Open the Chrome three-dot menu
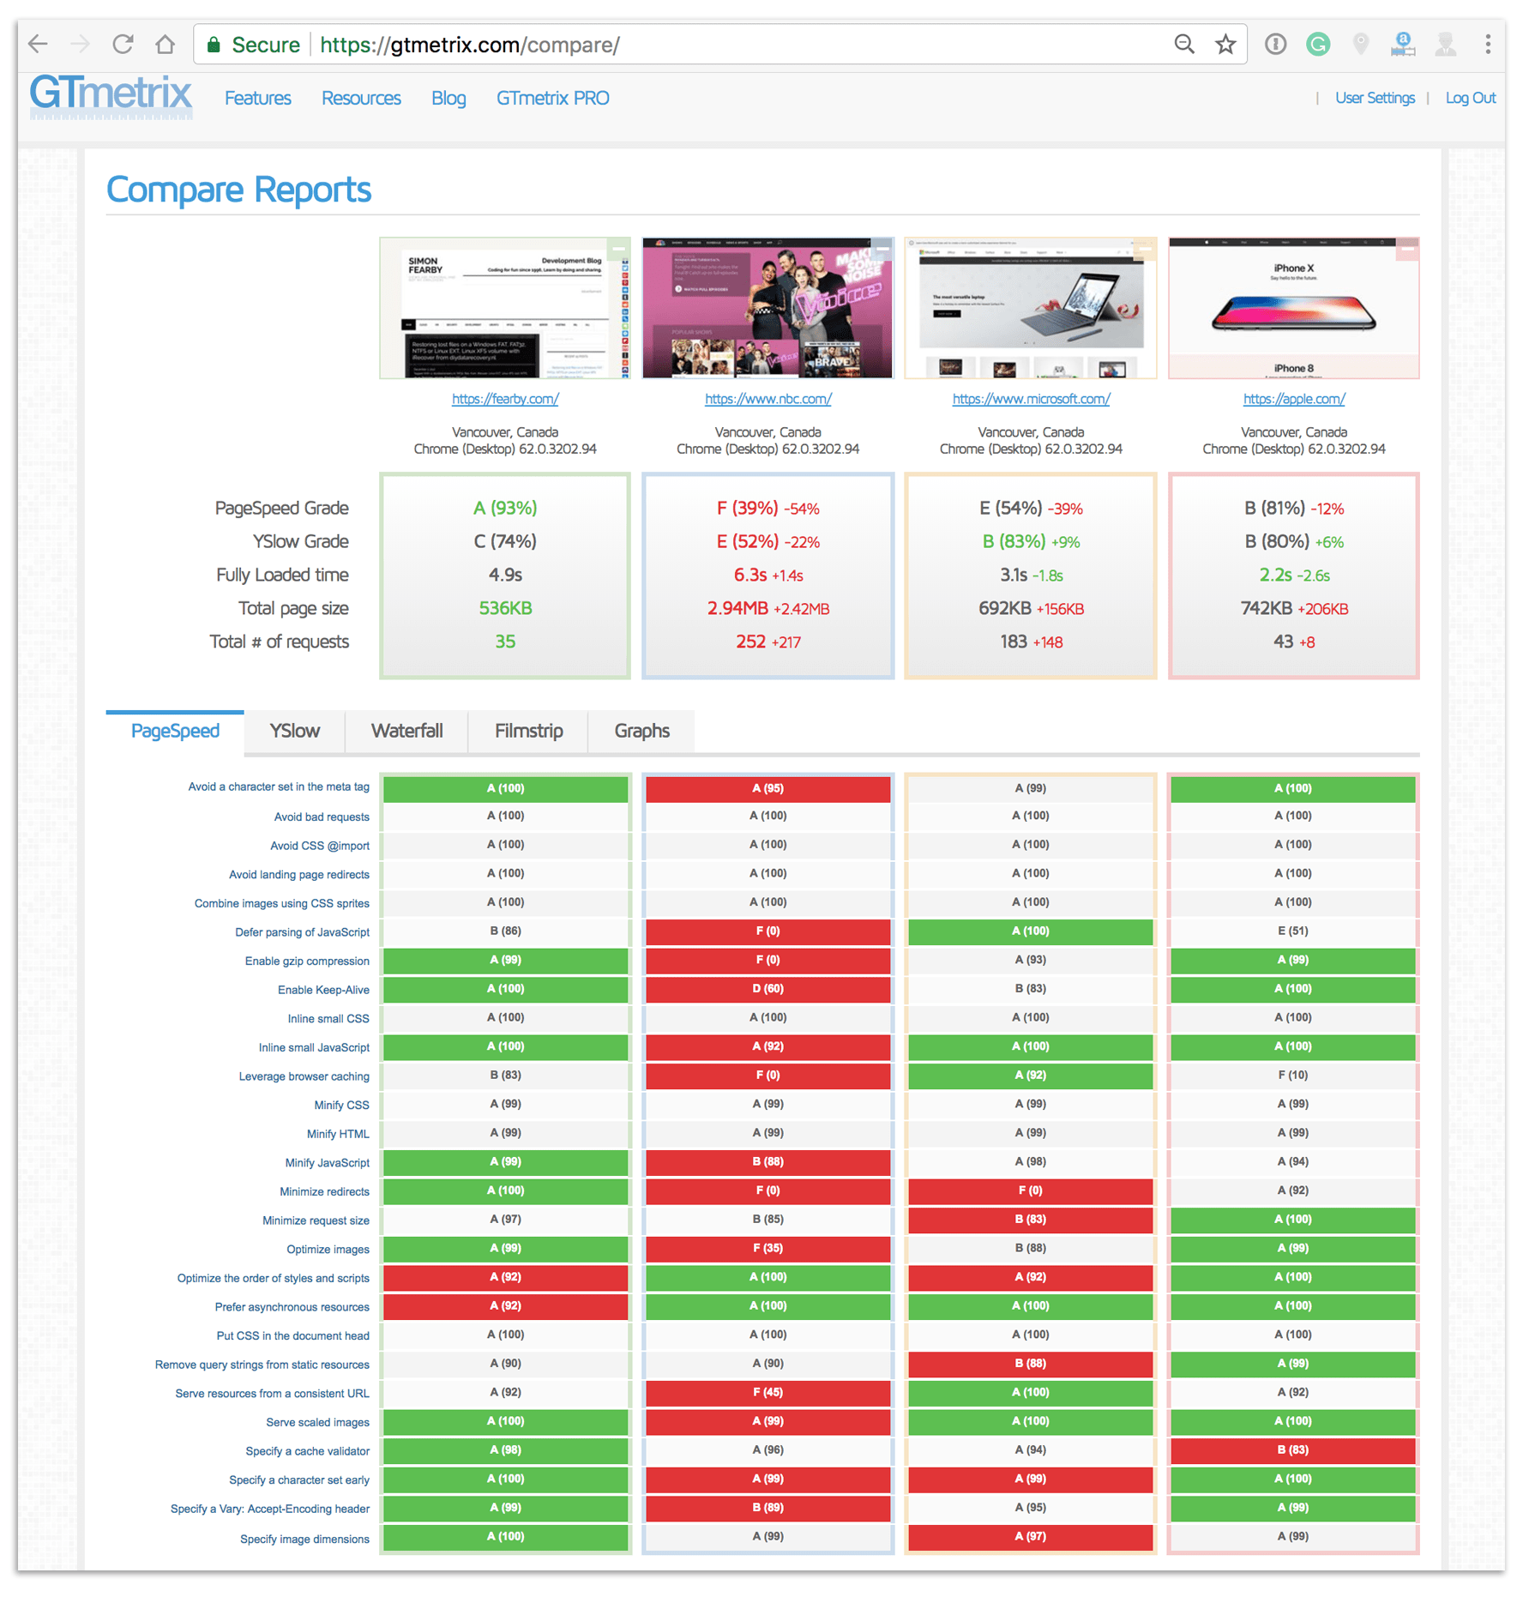 pos(1490,44)
